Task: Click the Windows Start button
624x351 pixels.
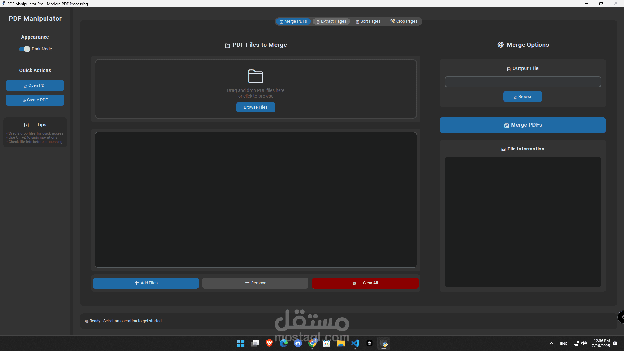Action: 240,343
